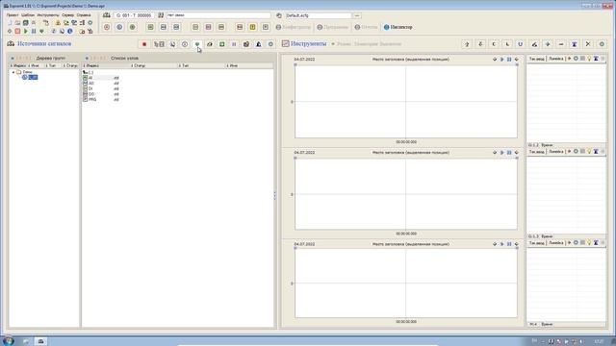This screenshot has height=346, width=616.
Task: Click the hourglass icon in Инструменты toolbar
Action: tap(575, 44)
